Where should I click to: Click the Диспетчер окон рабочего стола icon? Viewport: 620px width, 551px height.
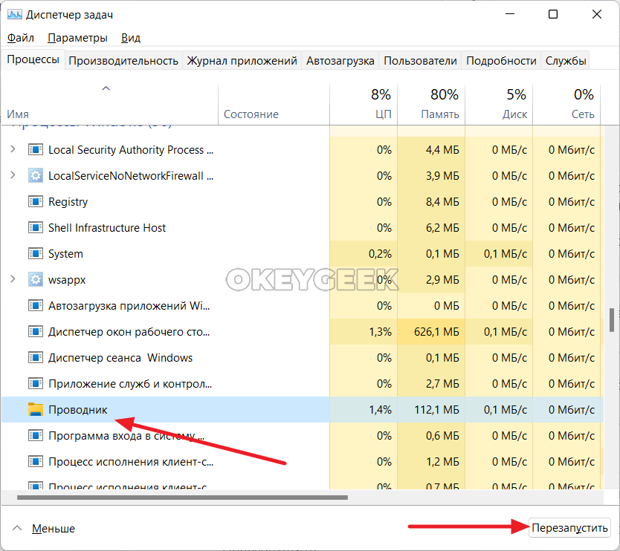pos(36,332)
